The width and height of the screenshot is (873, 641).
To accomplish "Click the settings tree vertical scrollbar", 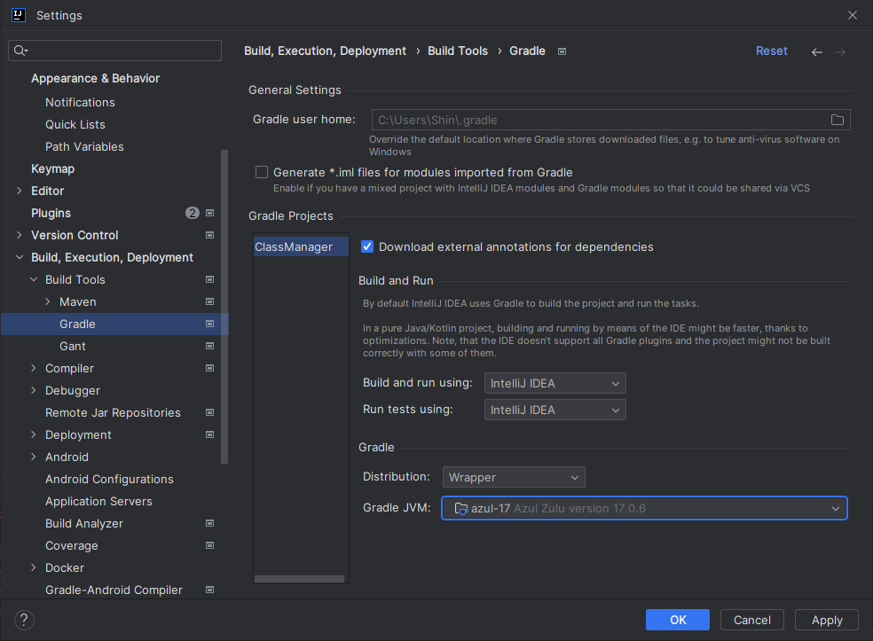I will 225,306.
